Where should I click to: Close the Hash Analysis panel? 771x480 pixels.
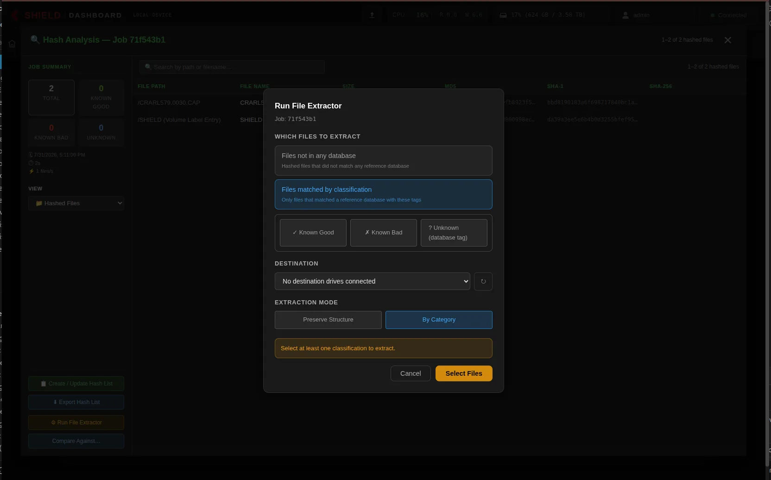(x=727, y=40)
